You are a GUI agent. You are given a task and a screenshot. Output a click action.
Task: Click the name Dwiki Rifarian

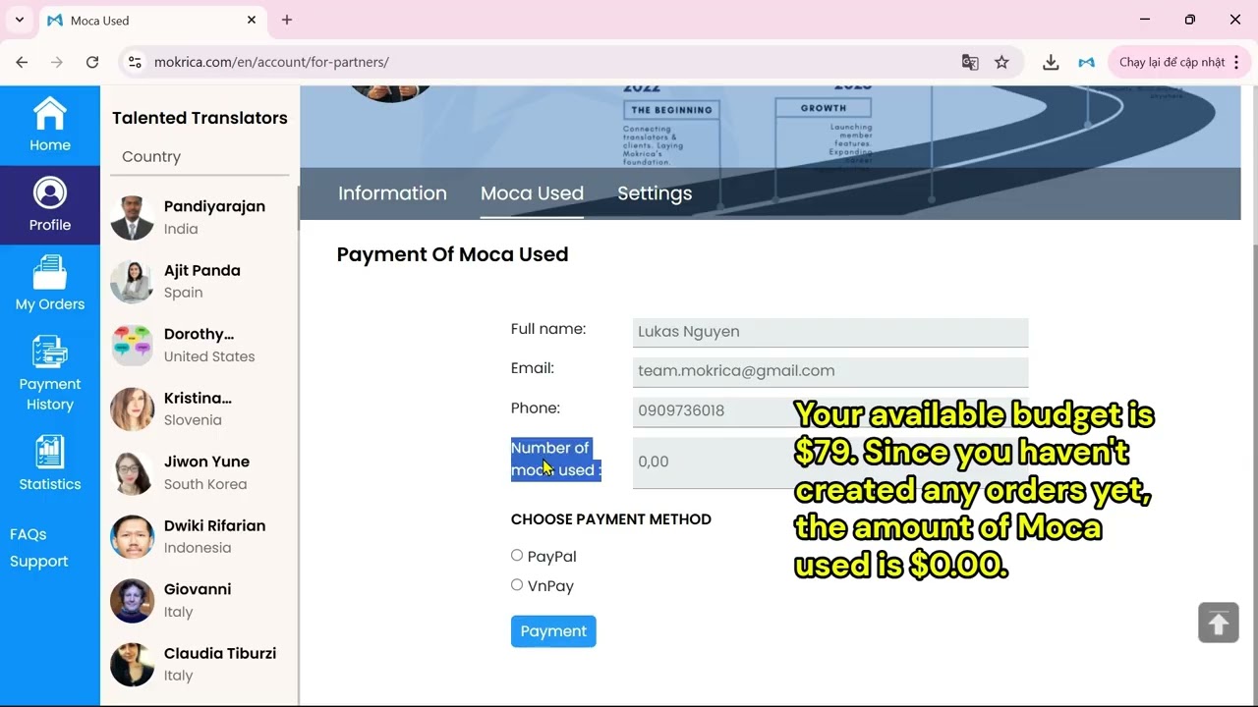pyautogui.click(x=214, y=525)
